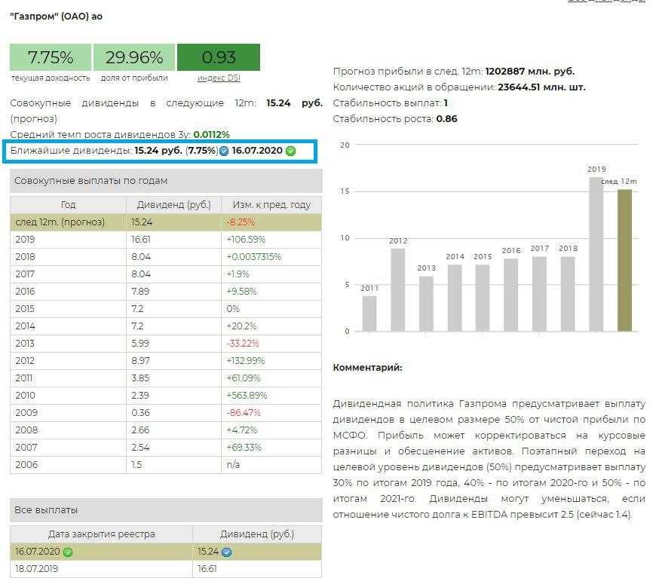Click the Совокупные выплаты по годам section header
The height and width of the screenshot is (578, 662).
click(166, 181)
